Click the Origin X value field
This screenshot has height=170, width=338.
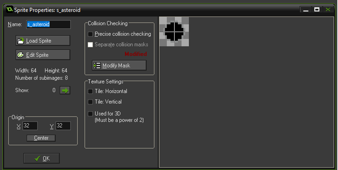[x=30, y=126]
